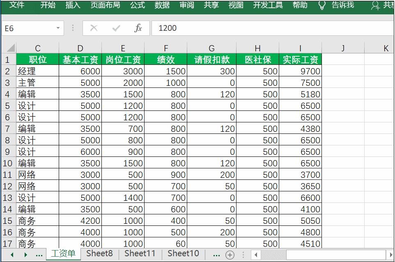Click the Insert Function fx icon
This screenshot has height=262, width=395.
coord(139,29)
